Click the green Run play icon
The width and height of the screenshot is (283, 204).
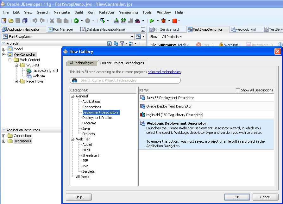(152, 21)
